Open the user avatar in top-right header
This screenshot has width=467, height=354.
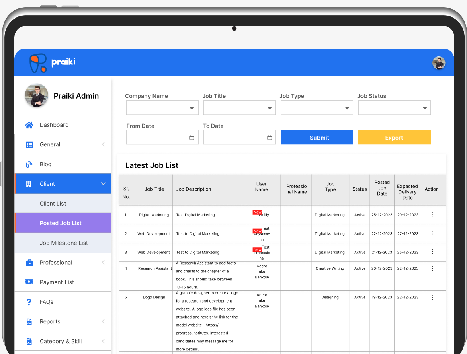[x=439, y=63]
